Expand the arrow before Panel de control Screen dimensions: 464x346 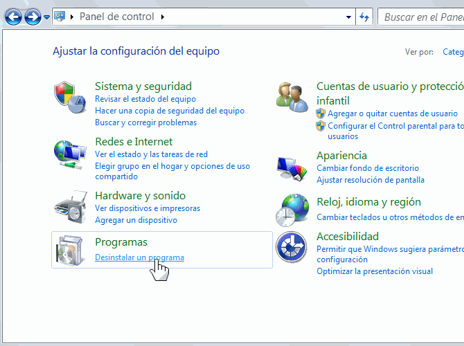72,17
